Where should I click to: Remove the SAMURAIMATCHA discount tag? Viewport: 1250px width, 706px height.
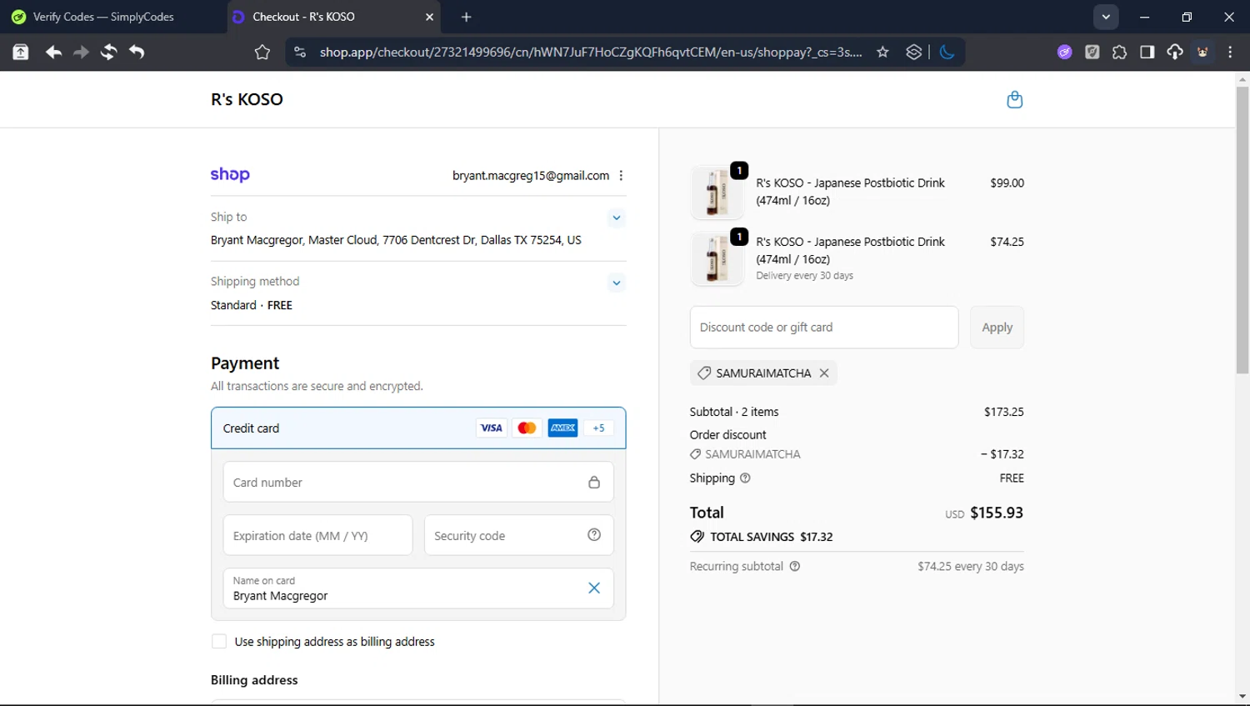(x=824, y=373)
